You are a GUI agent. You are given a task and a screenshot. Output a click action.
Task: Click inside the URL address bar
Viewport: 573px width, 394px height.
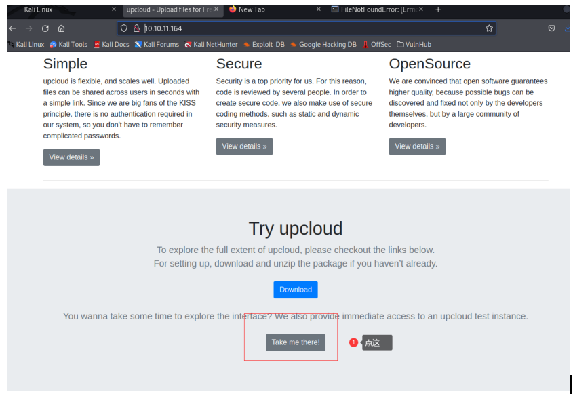(x=271, y=28)
